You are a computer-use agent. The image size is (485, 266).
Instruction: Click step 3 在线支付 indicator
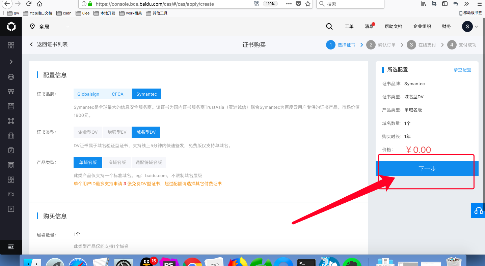421,45
